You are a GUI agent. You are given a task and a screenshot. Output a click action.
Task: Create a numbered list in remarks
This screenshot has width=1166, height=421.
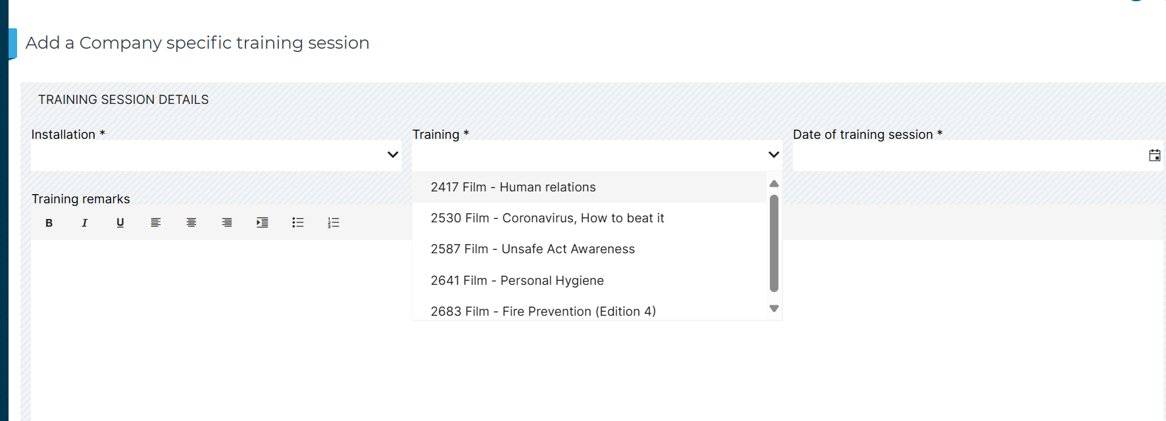pos(333,222)
